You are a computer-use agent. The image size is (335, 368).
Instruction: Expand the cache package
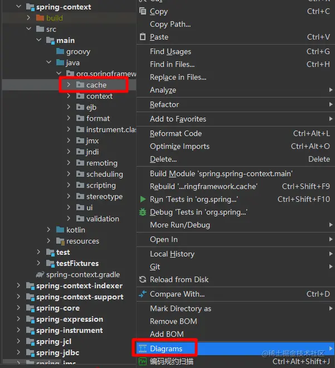click(69, 85)
